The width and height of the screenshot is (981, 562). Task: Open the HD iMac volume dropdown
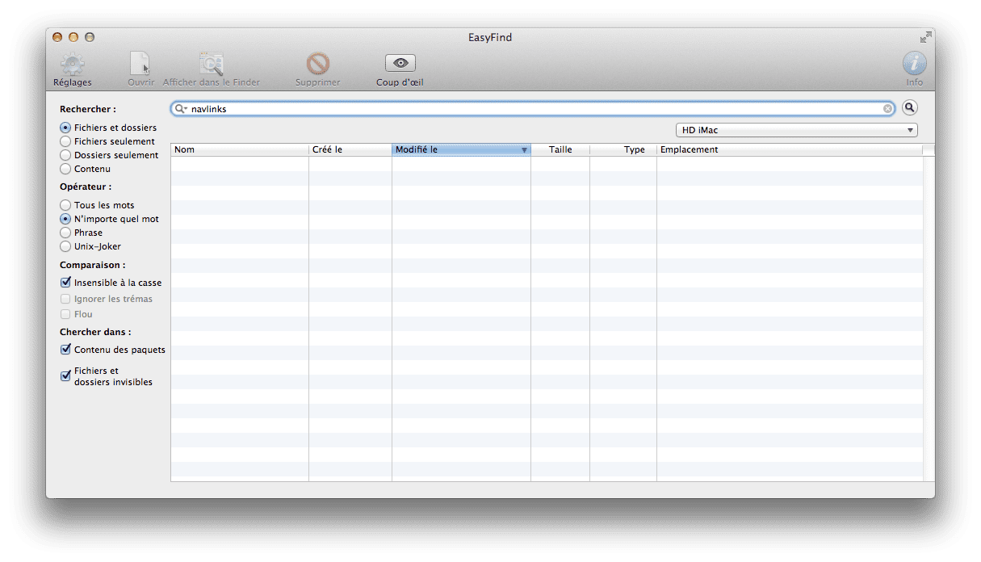[796, 130]
